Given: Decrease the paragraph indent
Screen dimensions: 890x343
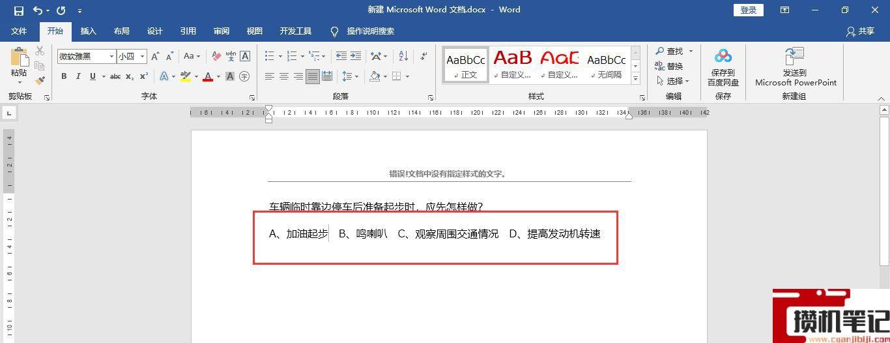Looking at the screenshot, I should tap(341, 57).
